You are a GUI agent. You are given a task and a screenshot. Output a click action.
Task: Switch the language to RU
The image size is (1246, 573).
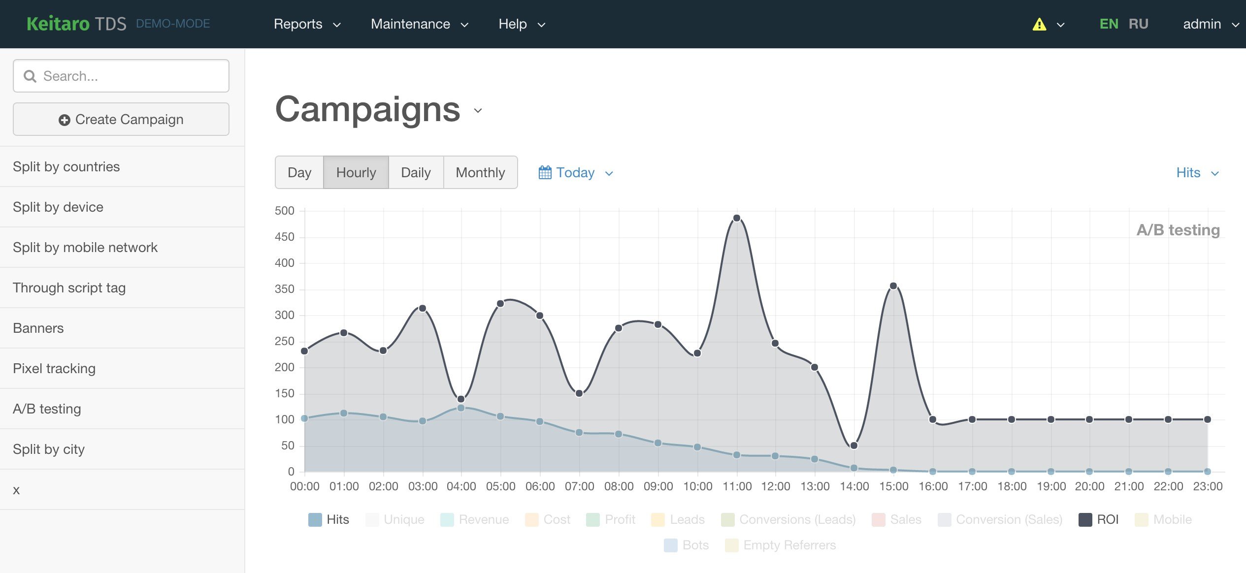1138,24
